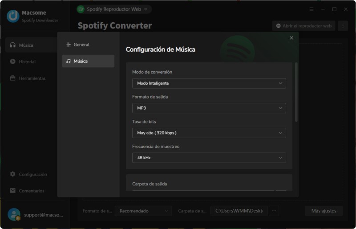Click the Spotify Converter heading
This screenshot has height=229, width=356.
[x=115, y=25]
